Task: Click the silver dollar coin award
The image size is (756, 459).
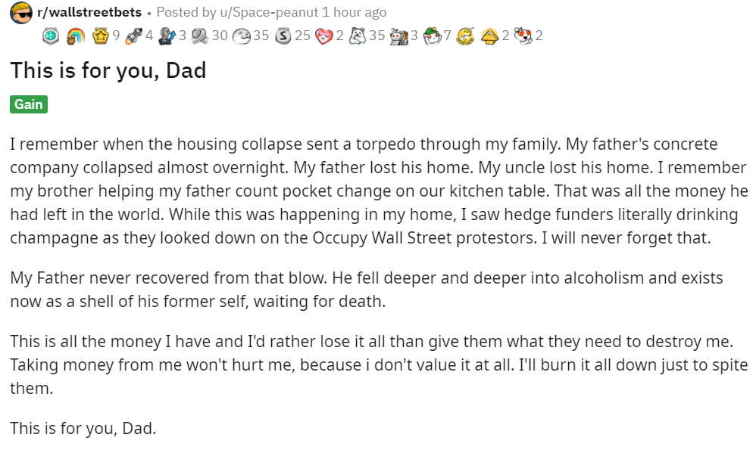Action: 283,35
